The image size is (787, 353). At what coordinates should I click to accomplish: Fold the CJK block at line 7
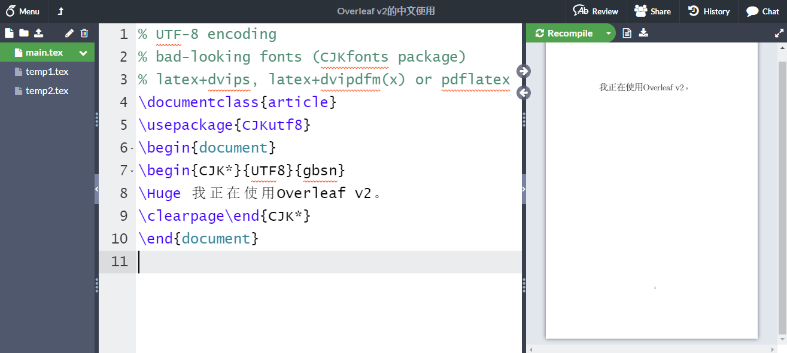pyautogui.click(x=131, y=170)
